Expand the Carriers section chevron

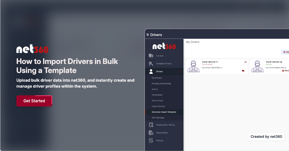tap(180, 56)
